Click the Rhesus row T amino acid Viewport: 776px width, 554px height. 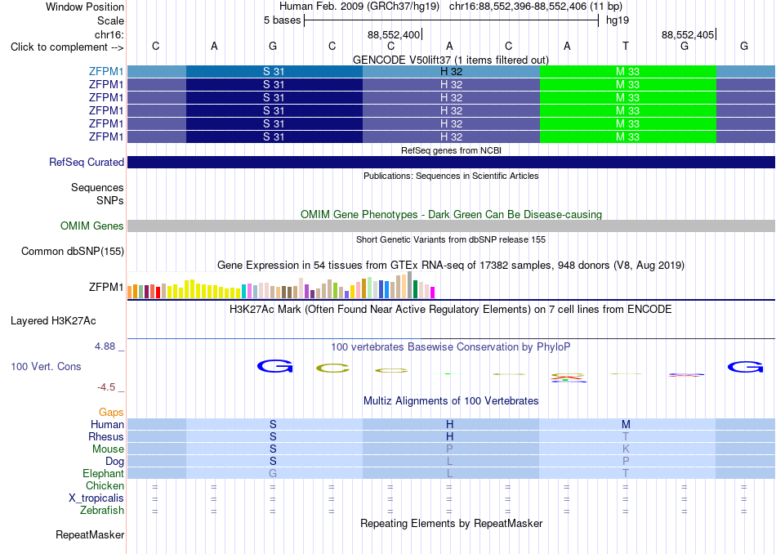pos(626,436)
